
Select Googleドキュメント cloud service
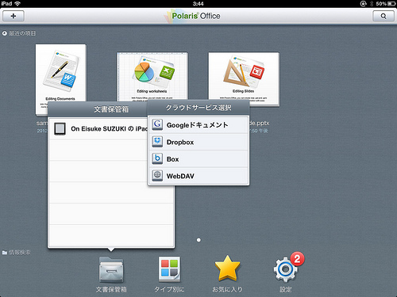(x=198, y=125)
